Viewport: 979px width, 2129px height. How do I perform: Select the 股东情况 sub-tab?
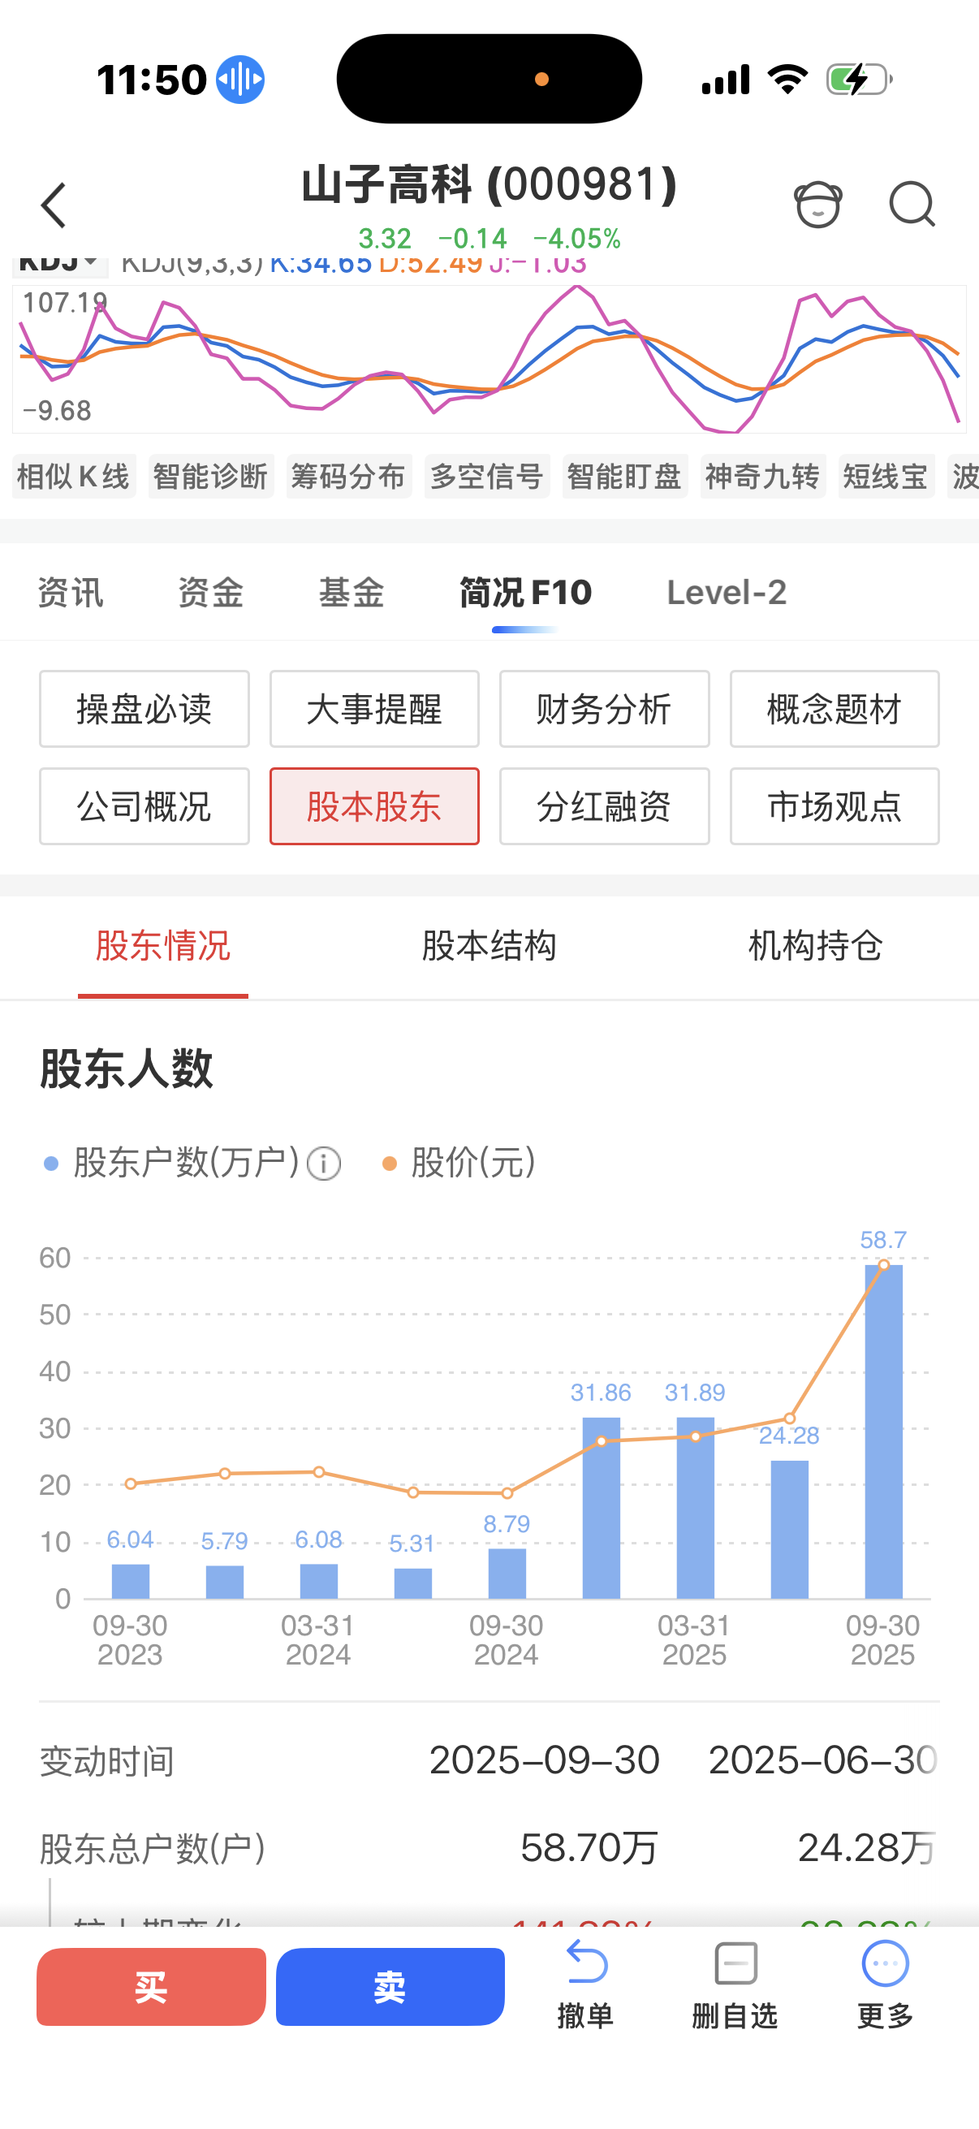[x=162, y=946]
